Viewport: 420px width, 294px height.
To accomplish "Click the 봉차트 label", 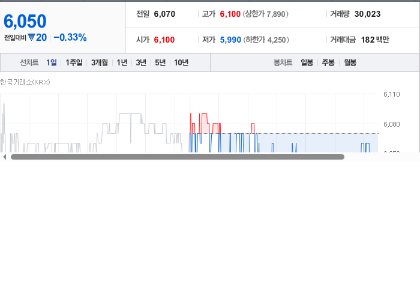I will point(283,62).
